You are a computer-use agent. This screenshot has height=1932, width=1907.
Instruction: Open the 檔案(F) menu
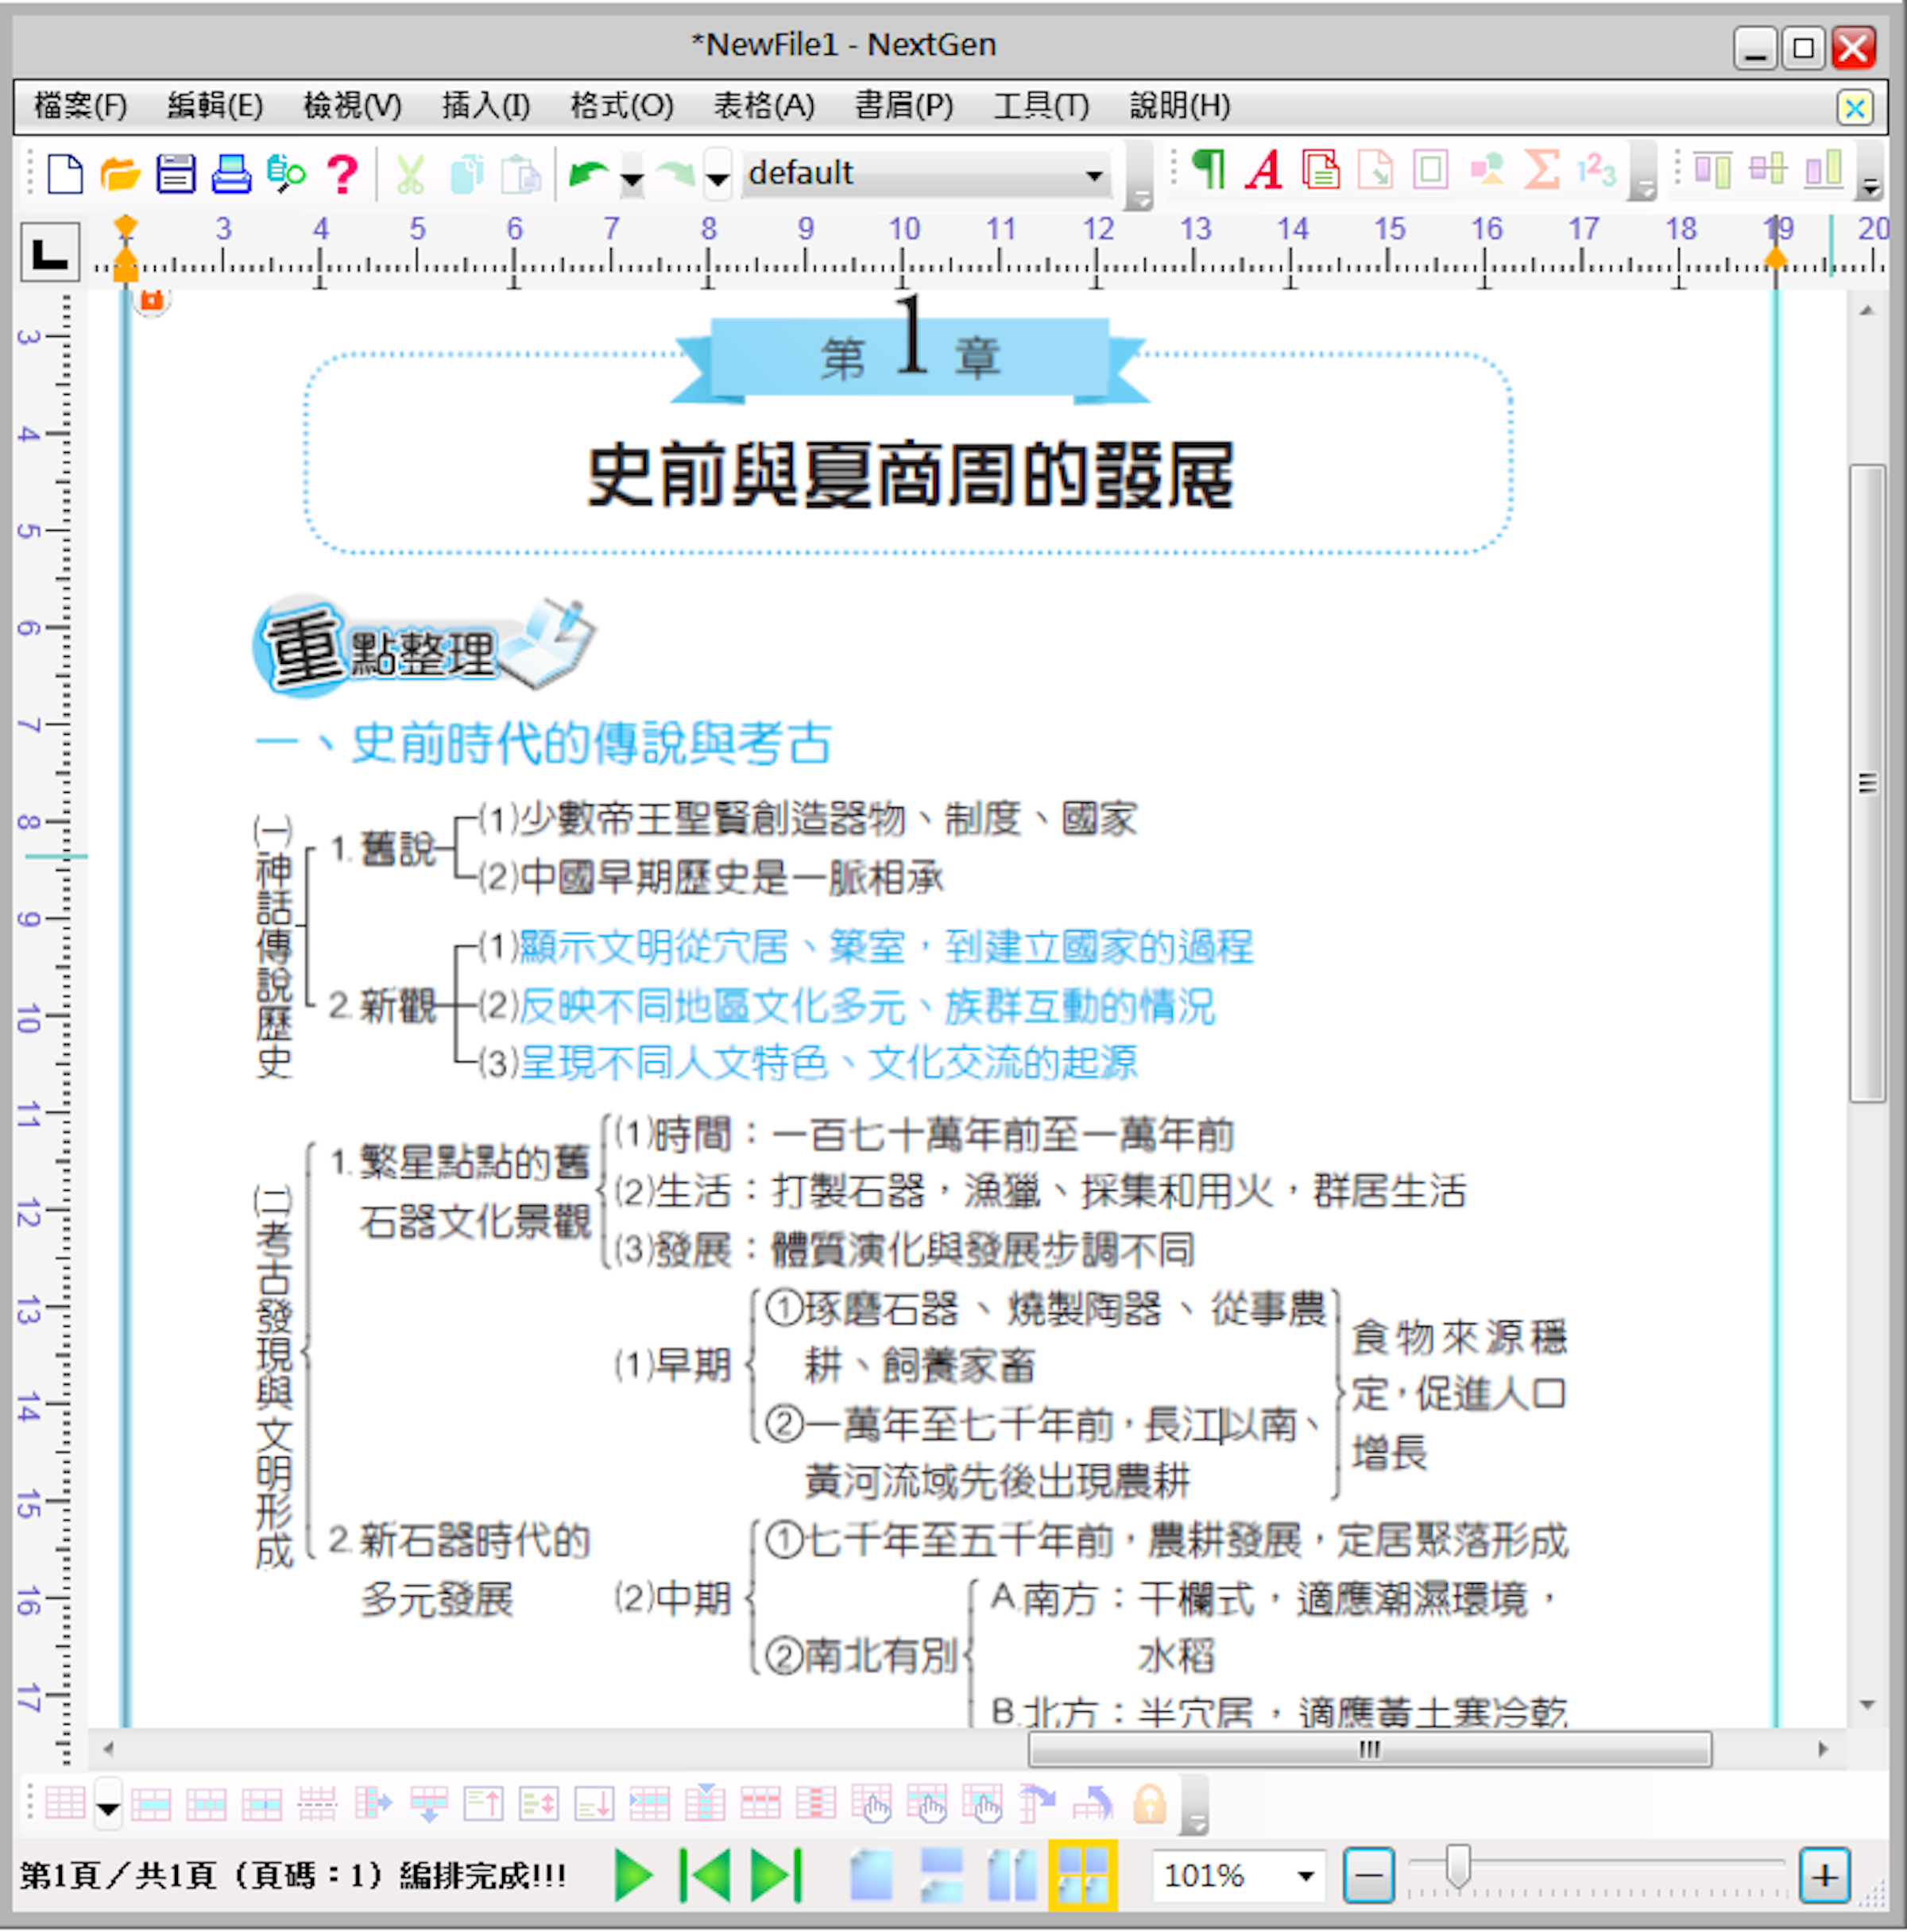tap(80, 105)
